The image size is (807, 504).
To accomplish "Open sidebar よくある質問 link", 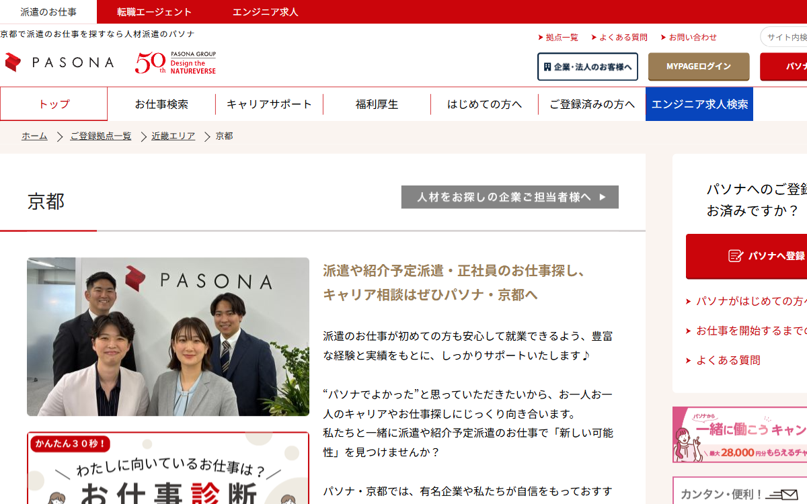I will [728, 360].
